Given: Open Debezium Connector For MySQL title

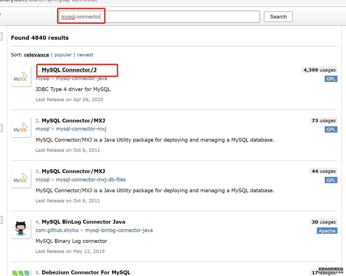Looking at the screenshot, I should [86, 272].
